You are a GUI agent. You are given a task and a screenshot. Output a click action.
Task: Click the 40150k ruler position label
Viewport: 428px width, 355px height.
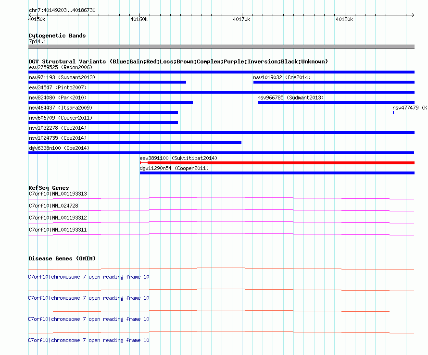pos(37,19)
